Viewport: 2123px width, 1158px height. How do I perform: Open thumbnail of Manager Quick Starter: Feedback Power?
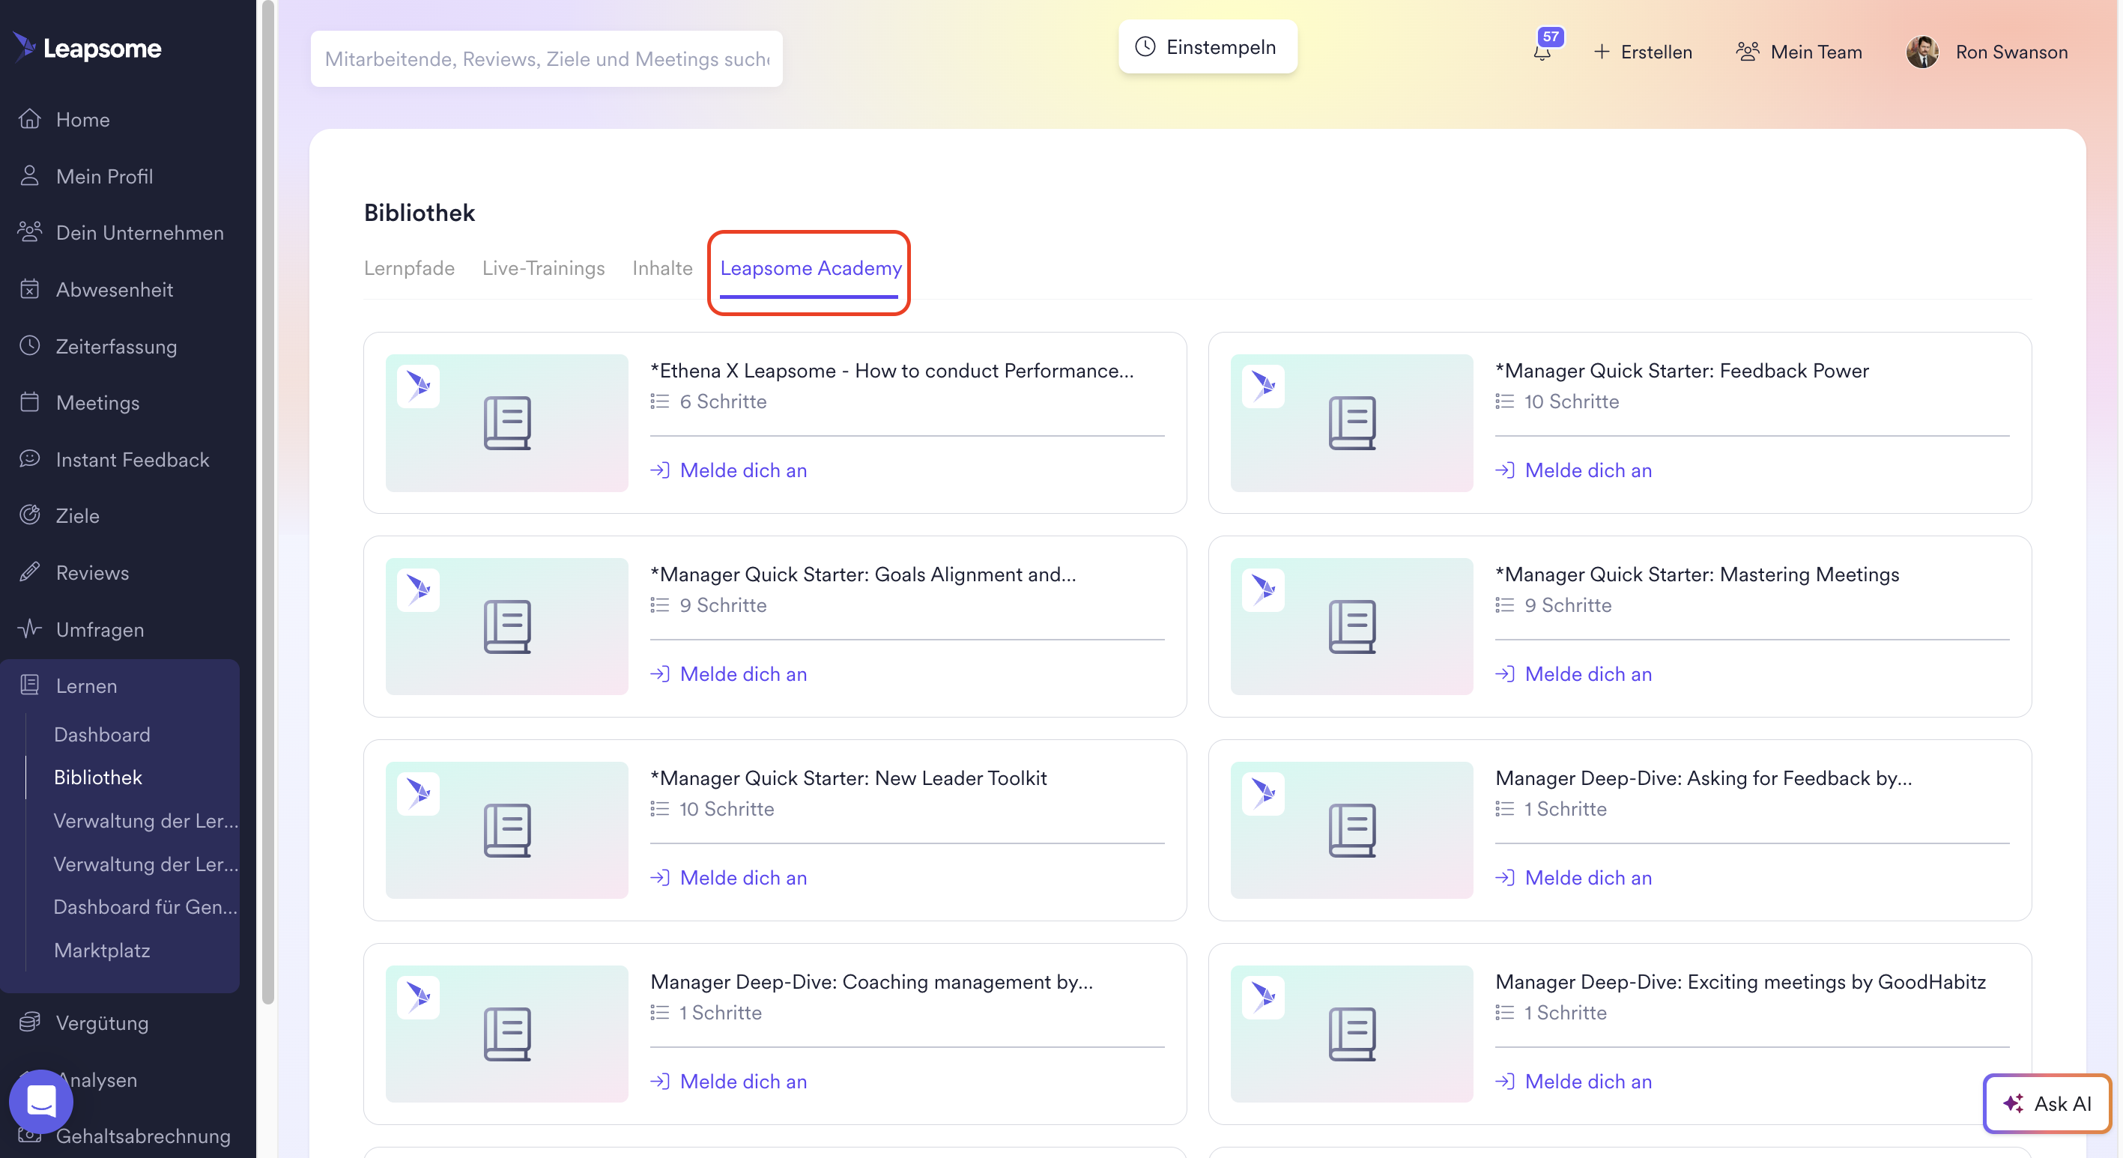(1351, 422)
